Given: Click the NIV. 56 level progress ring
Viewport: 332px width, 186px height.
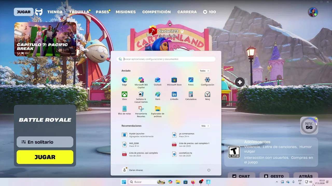Looking at the screenshot, I should pos(309,126).
